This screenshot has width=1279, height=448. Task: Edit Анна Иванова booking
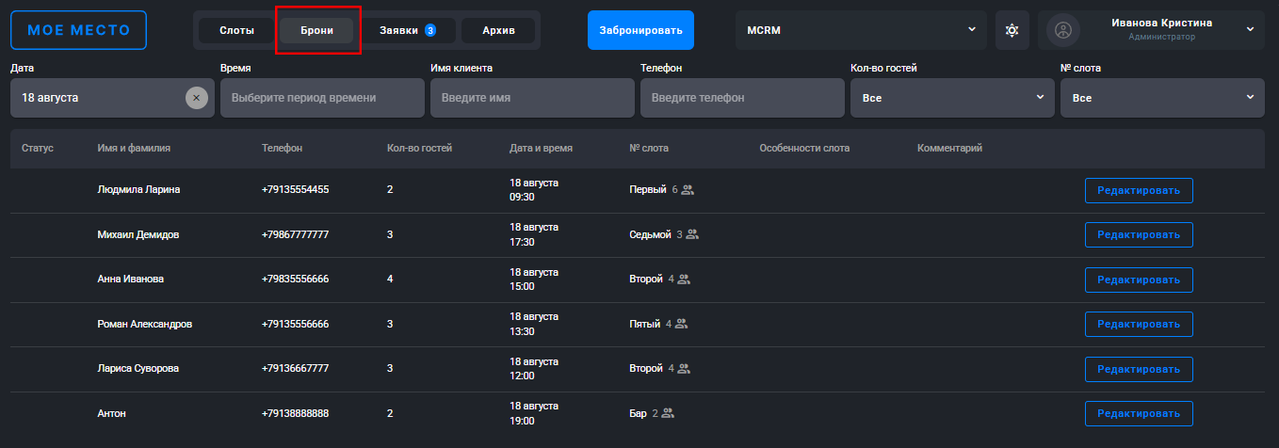[1139, 280]
